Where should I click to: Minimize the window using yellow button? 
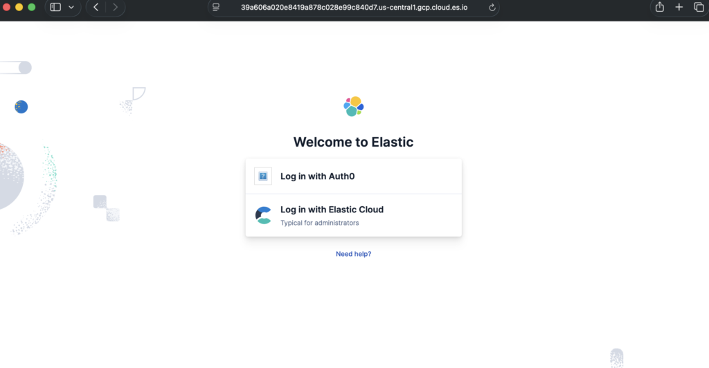pos(19,7)
